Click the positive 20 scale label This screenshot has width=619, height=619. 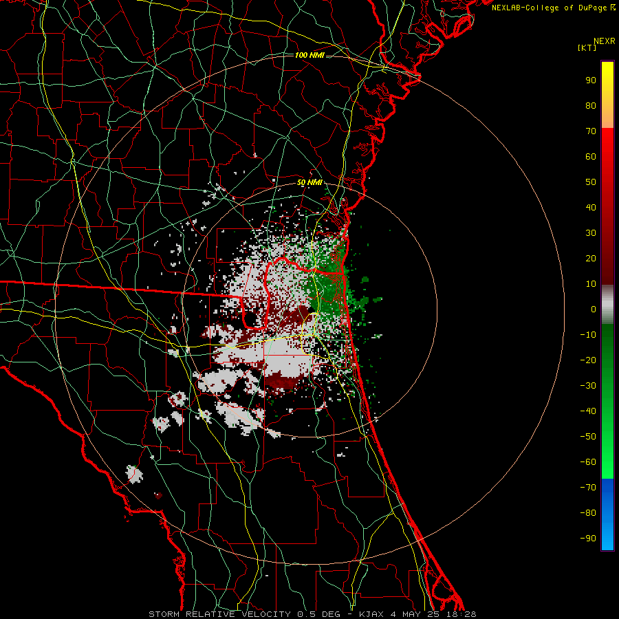[591, 259]
